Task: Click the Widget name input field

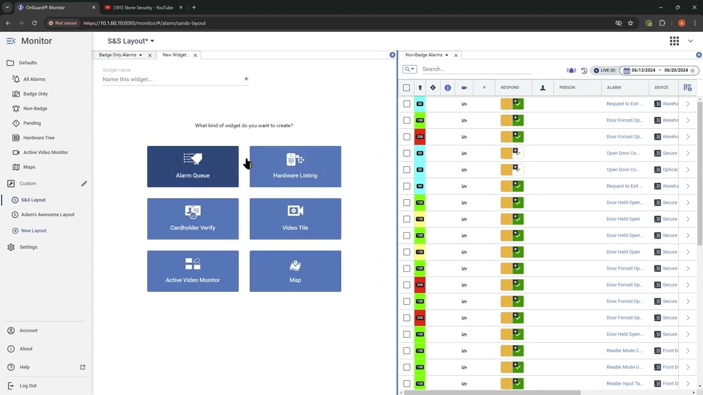Action: pos(176,79)
